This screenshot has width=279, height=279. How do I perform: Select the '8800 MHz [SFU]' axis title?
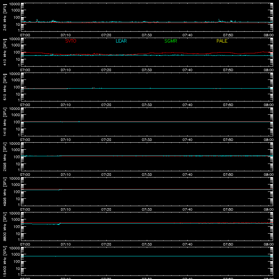click(x=5, y=226)
